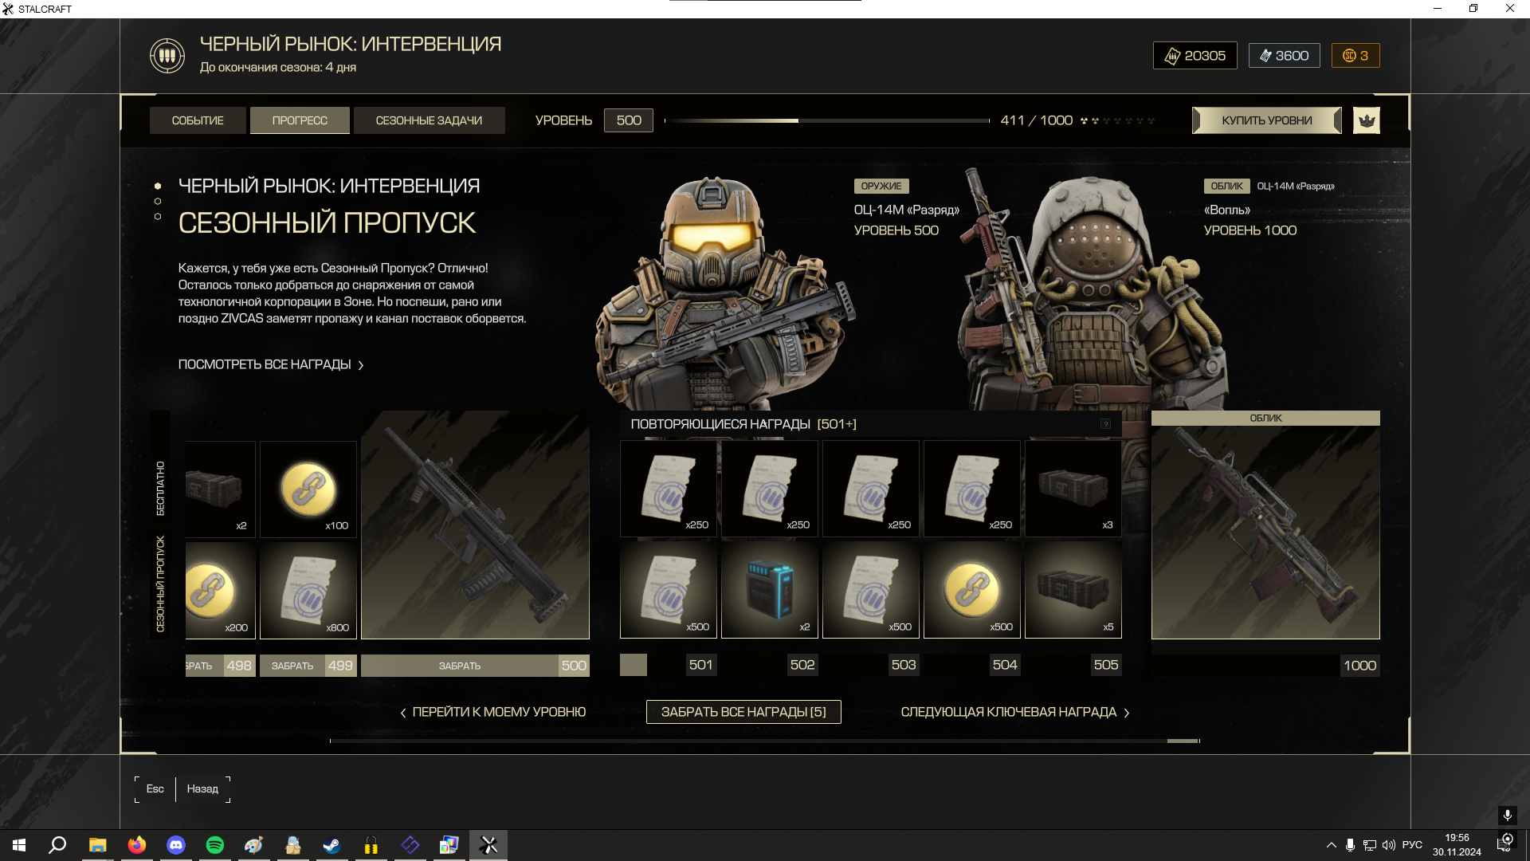Open Steam from the taskbar
The height and width of the screenshot is (861, 1530).
tap(332, 845)
